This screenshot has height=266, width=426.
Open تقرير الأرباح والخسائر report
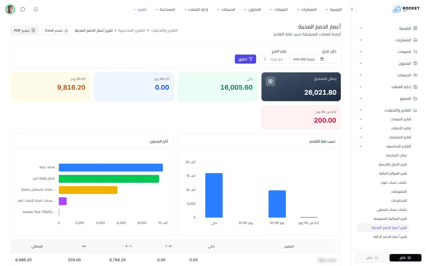(393, 164)
